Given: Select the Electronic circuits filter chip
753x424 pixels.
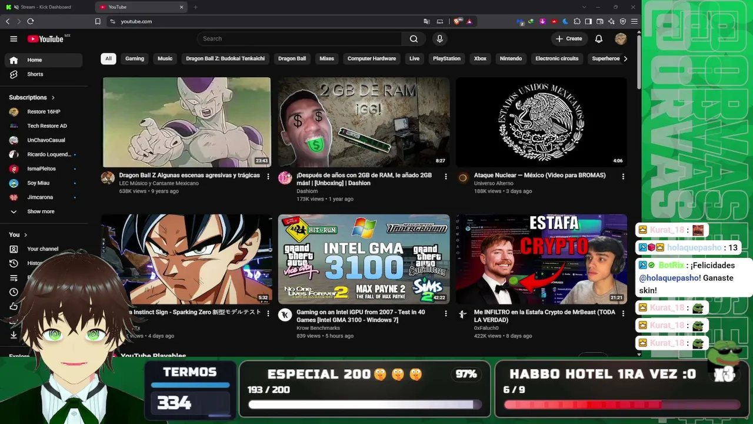Looking at the screenshot, I should pyautogui.click(x=557, y=59).
